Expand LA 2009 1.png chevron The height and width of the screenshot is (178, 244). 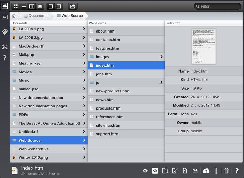pyautogui.click(x=84, y=29)
